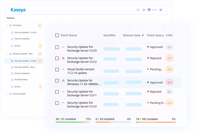Sort by Patch Status column header
This screenshot has width=197, height=135.
click(x=155, y=35)
